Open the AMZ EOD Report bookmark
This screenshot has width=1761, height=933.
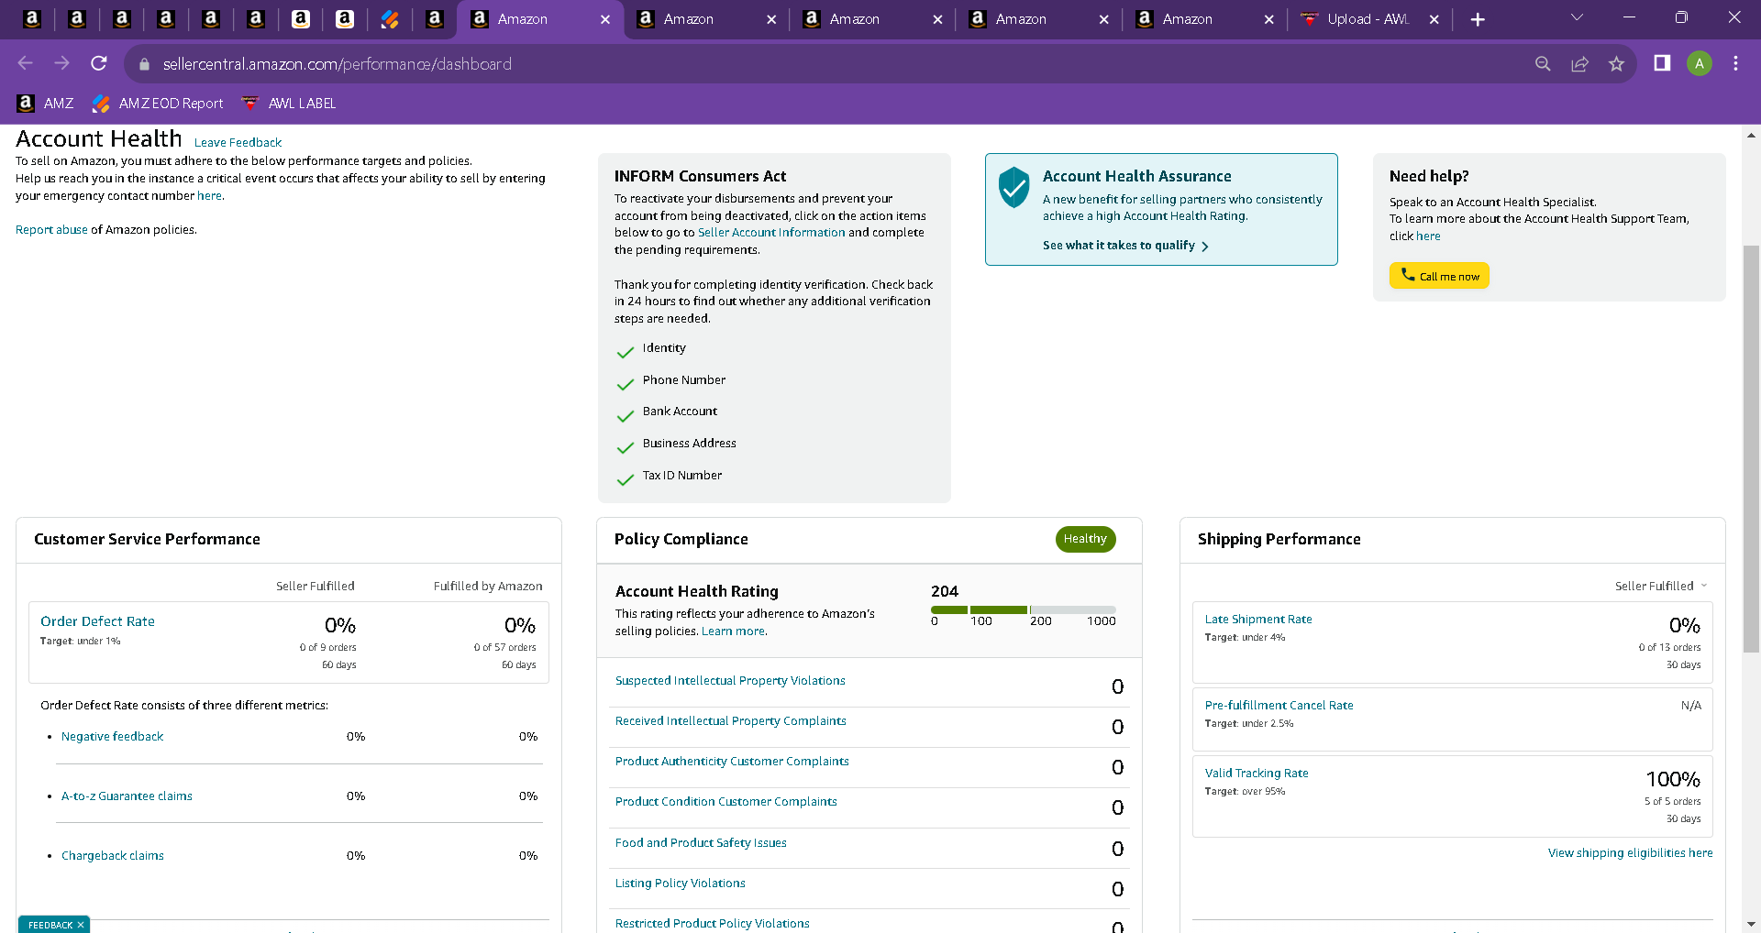coord(158,104)
